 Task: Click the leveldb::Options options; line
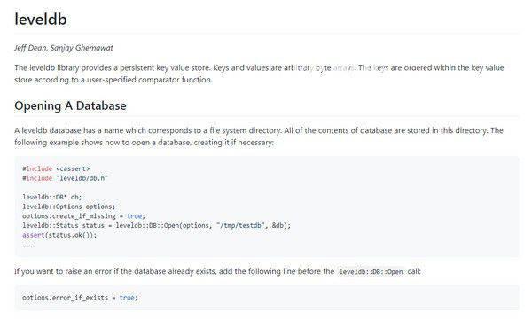[x=69, y=207]
